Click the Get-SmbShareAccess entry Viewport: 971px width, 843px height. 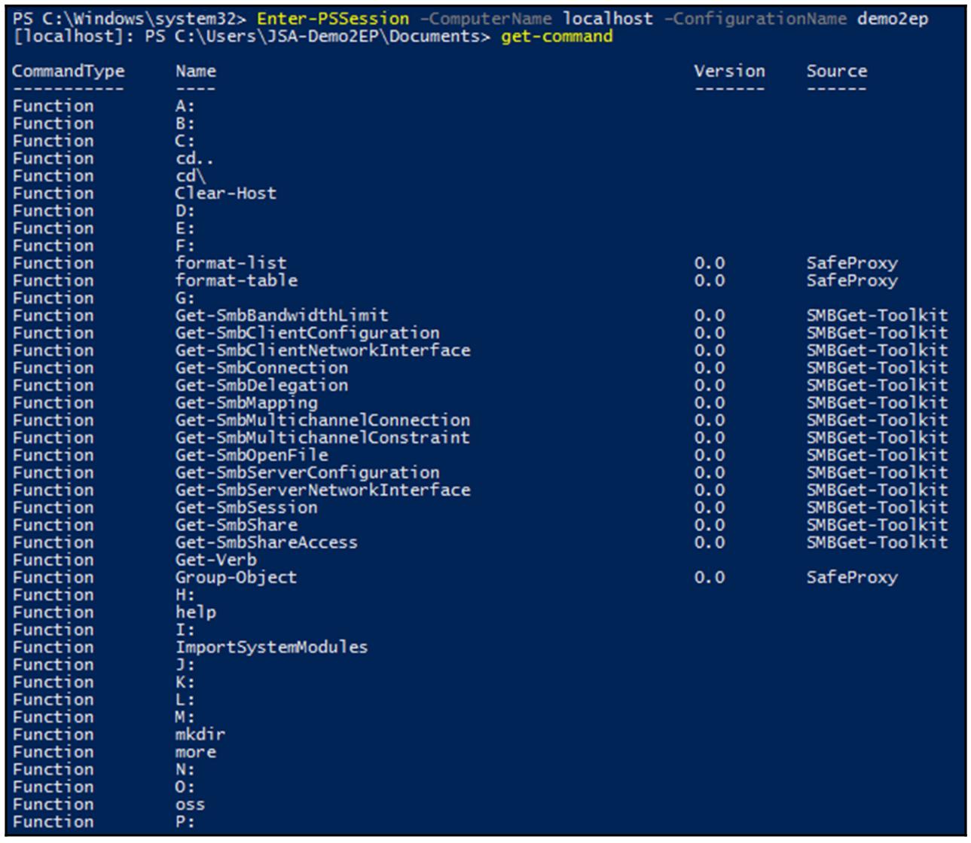click(266, 543)
